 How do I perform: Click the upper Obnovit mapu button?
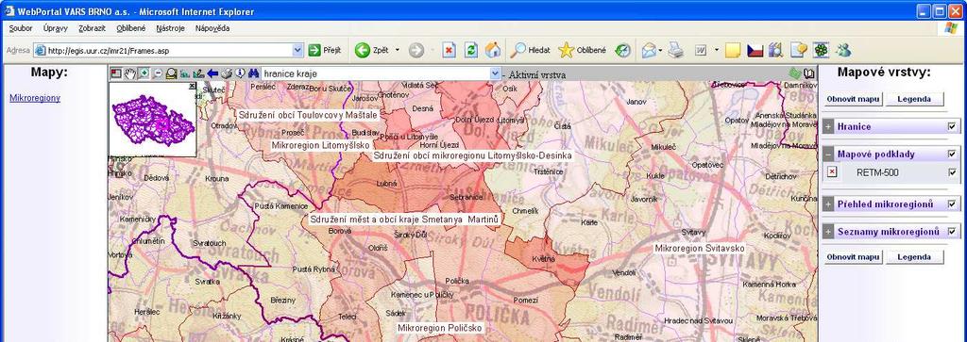tap(854, 99)
